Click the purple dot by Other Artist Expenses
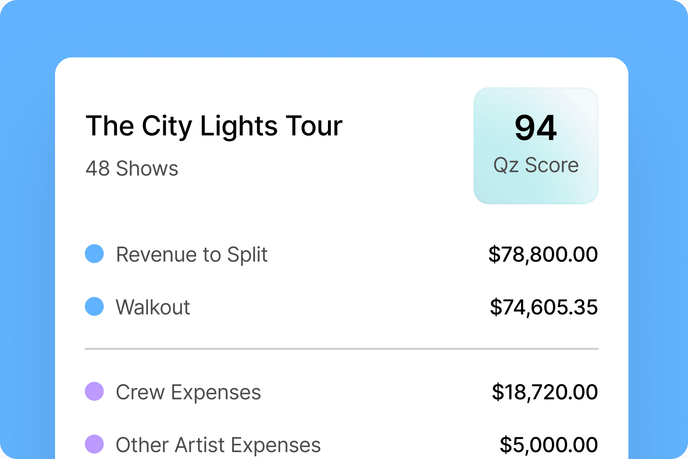688x459 pixels. coord(94,444)
